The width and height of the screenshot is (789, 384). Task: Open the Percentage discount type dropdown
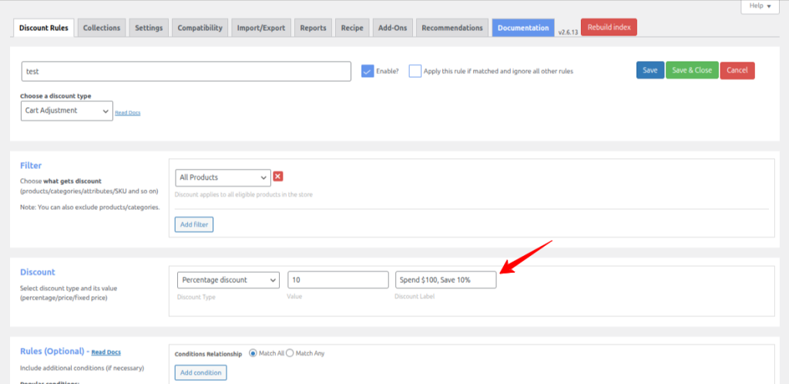[228, 280]
